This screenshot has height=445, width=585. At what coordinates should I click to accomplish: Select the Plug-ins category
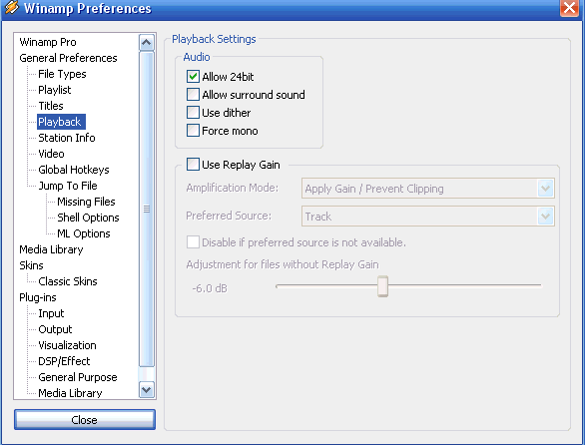pyautogui.click(x=38, y=297)
